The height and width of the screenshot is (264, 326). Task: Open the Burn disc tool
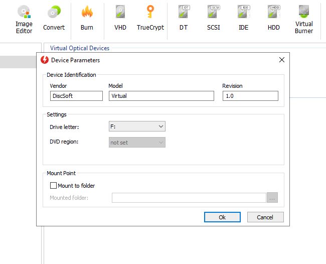[x=87, y=18]
